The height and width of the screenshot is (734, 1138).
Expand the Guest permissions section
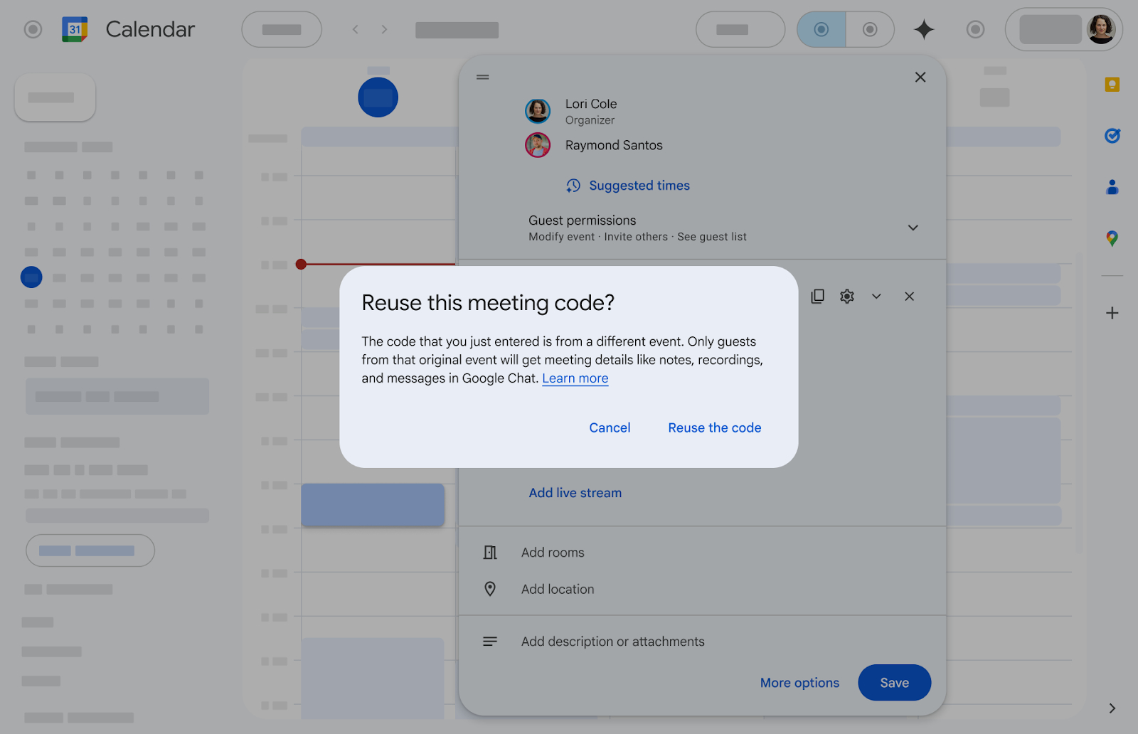913,228
